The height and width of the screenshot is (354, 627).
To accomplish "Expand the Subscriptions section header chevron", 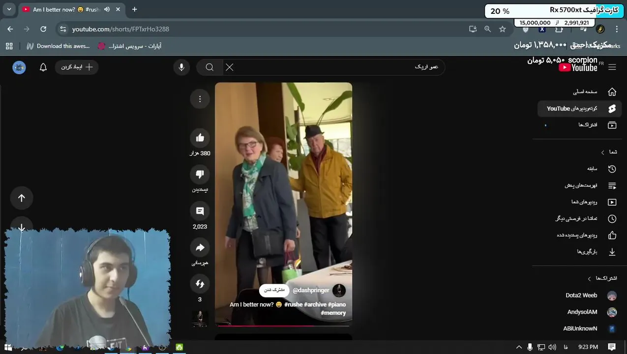I will (x=589, y=278).
